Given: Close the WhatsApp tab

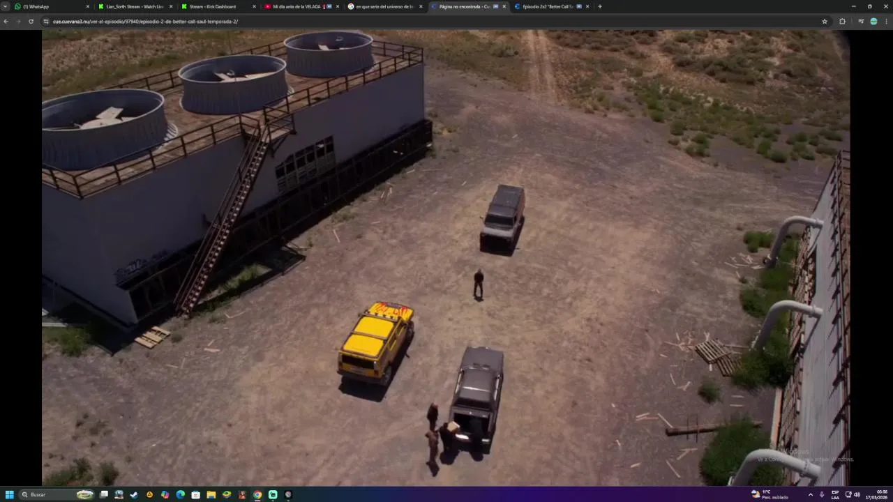Looking at the screenshot, I should point(88,6).
